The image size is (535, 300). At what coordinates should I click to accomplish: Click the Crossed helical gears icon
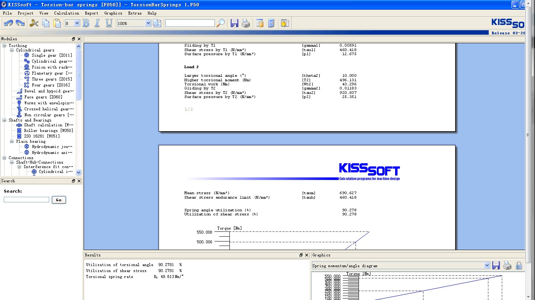tap(19, 109)
